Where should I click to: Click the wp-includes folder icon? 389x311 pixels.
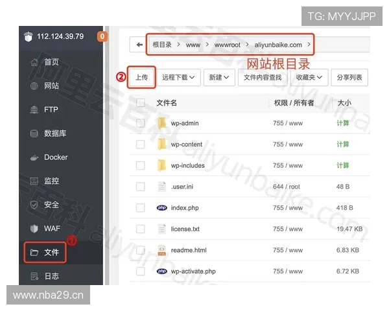tap(161, 165)
